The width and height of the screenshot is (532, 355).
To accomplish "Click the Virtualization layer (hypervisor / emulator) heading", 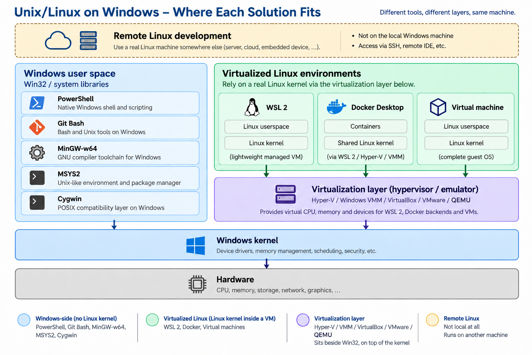I will [x=395, y=189].
